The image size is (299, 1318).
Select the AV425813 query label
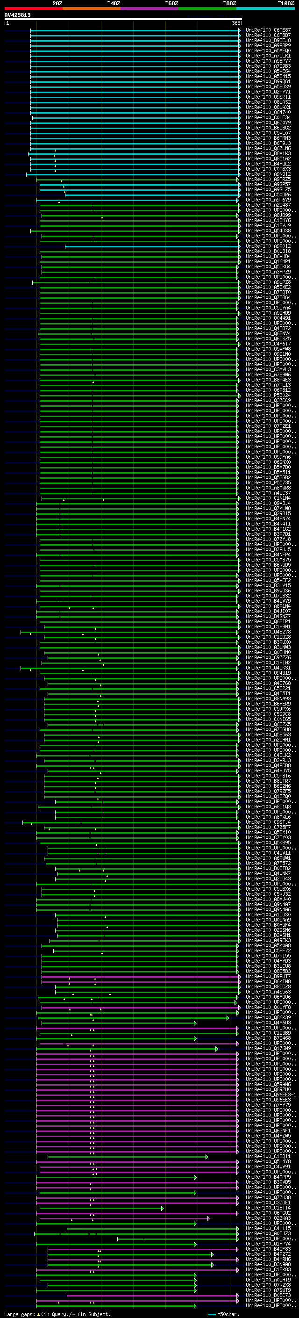point(17,15)
